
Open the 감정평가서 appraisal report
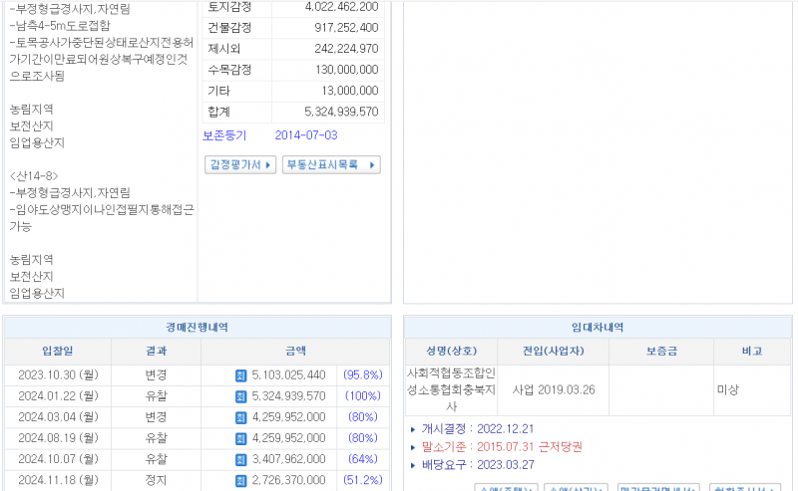[239, 165]
